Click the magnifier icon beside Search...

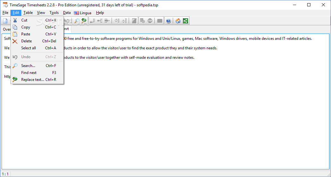pyautogui.click(x=15, y=66)
